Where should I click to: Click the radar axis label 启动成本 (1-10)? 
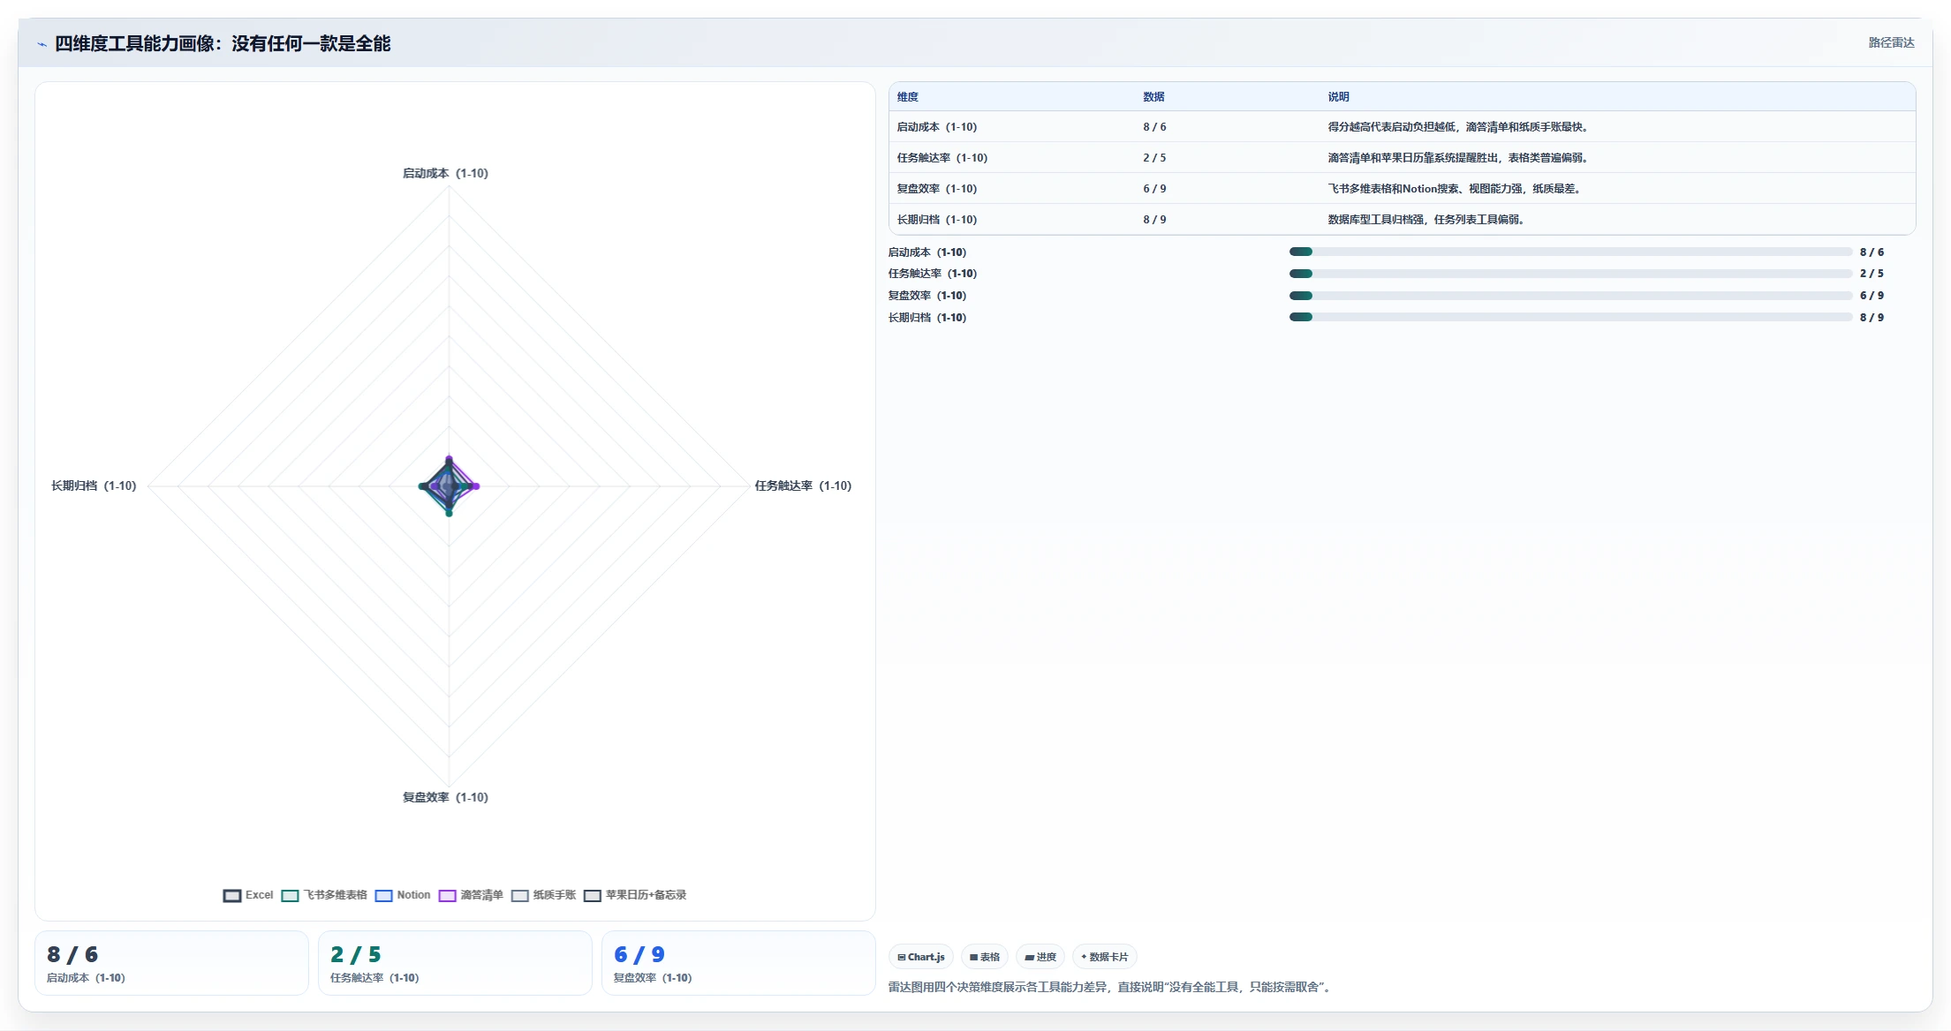[445, 174]
